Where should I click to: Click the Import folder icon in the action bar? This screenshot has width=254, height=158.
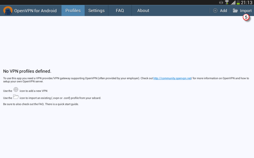pyautogui.click(x=235, y=11)
